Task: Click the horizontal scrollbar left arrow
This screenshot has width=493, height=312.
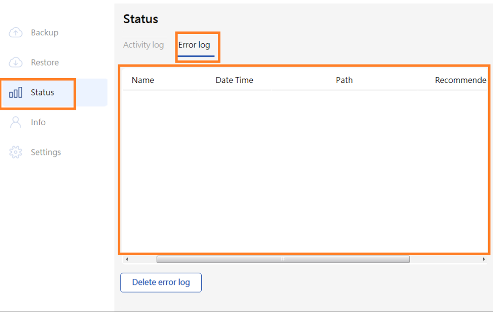Action: 127,259
